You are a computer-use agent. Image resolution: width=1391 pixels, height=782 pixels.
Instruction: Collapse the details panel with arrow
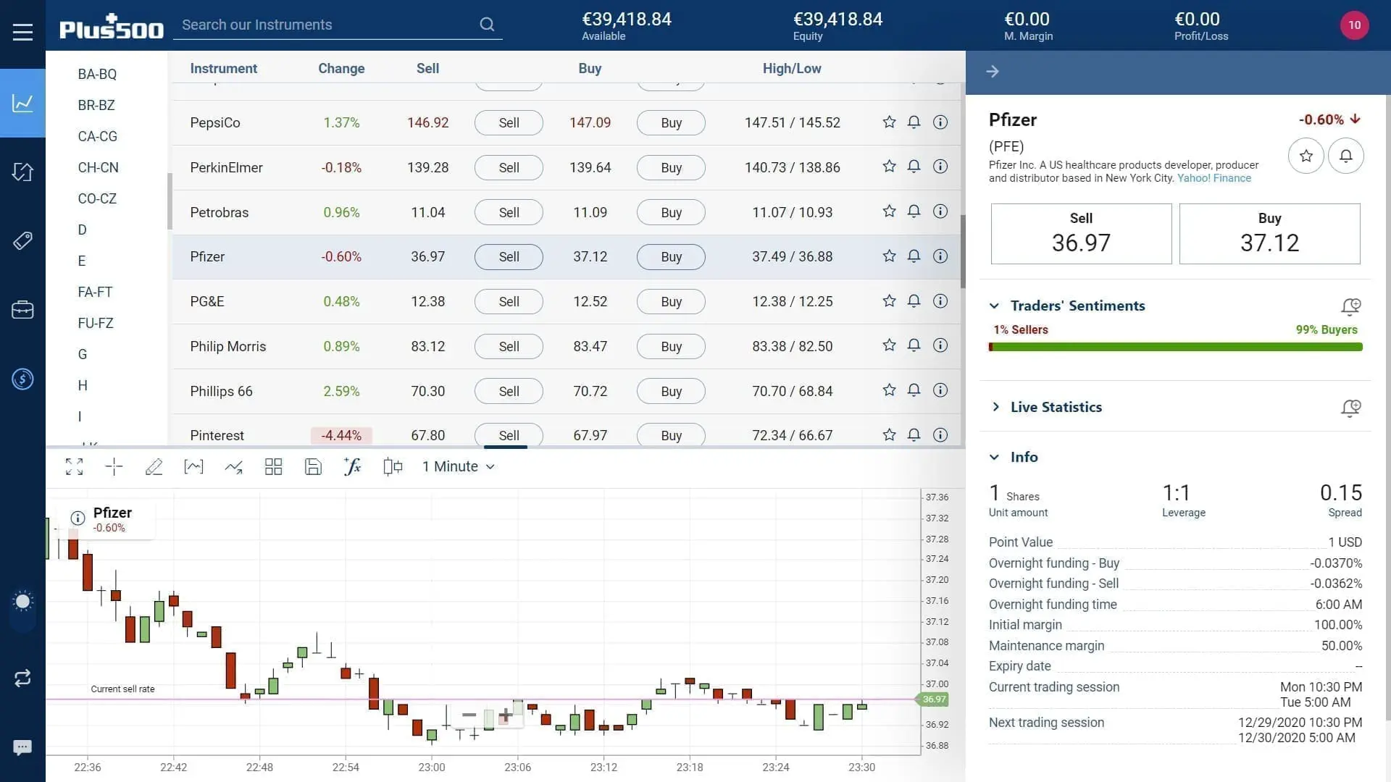click(993, 71)
